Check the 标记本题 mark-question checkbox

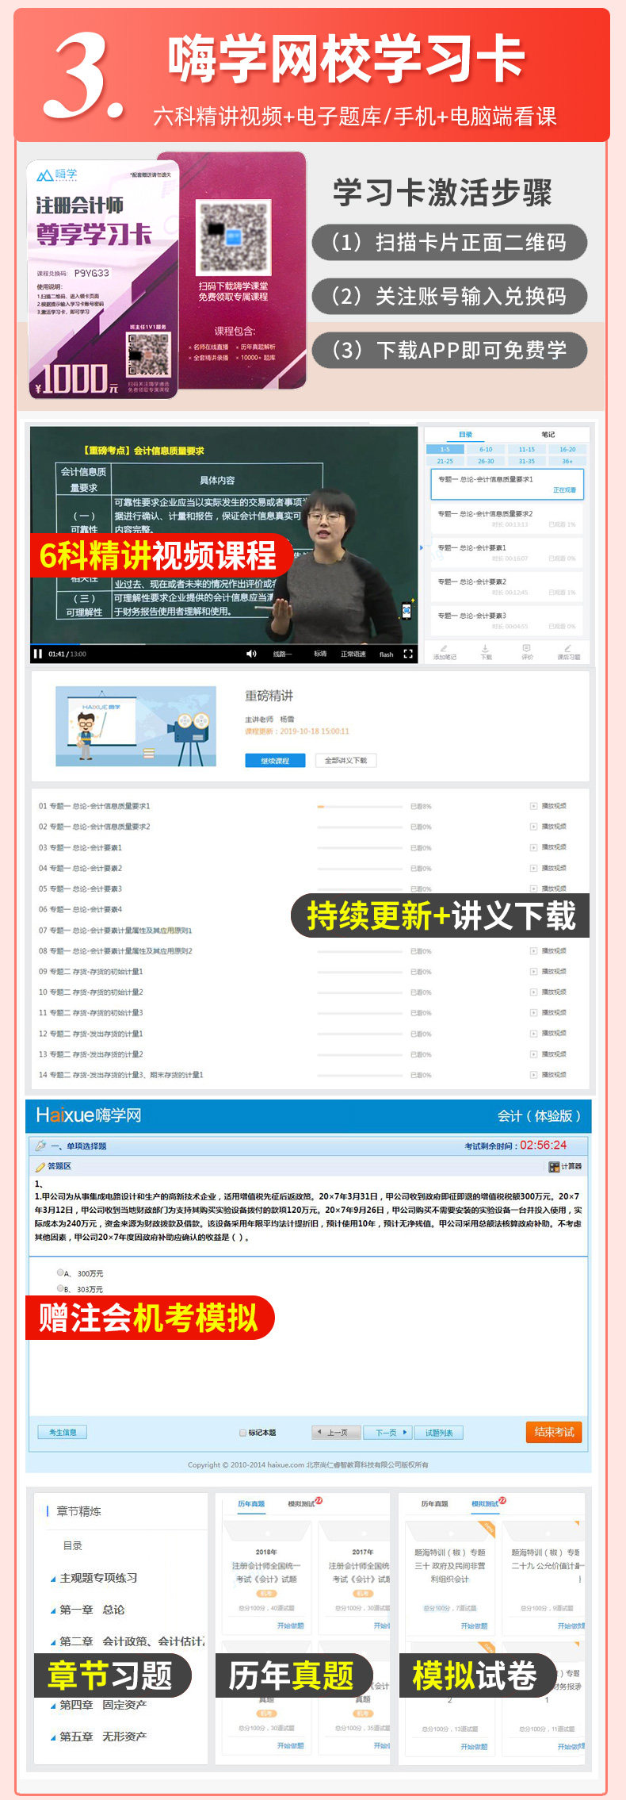pyautogui.click(x=242, y=1433)
